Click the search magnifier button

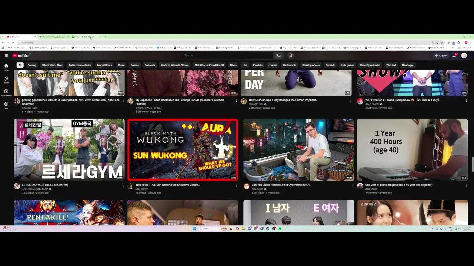coord(279,55)
